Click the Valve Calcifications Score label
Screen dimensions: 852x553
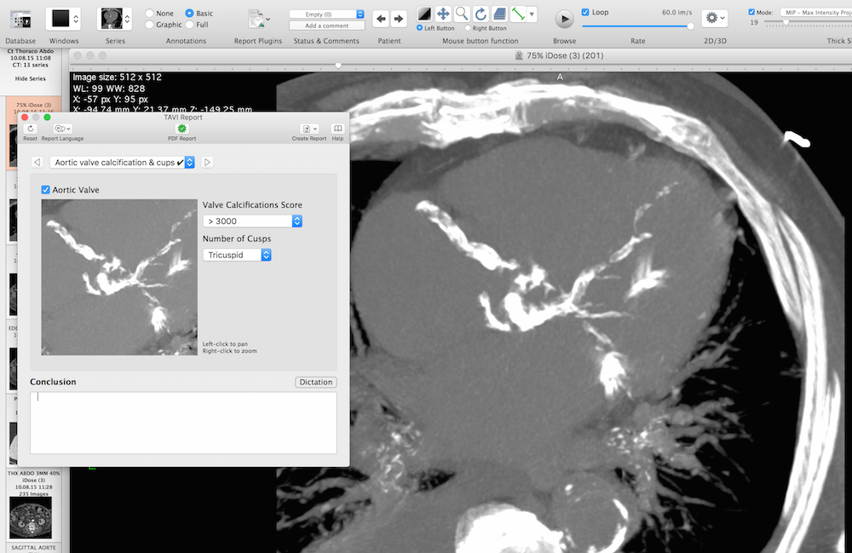click(252, 204)
